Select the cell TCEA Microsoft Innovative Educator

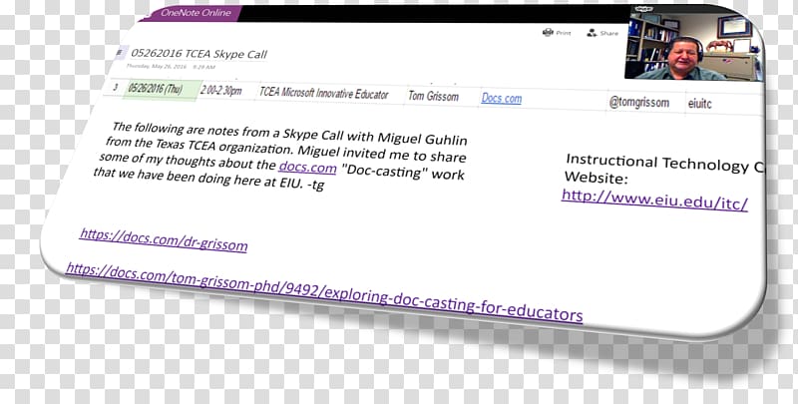[324, 94]
